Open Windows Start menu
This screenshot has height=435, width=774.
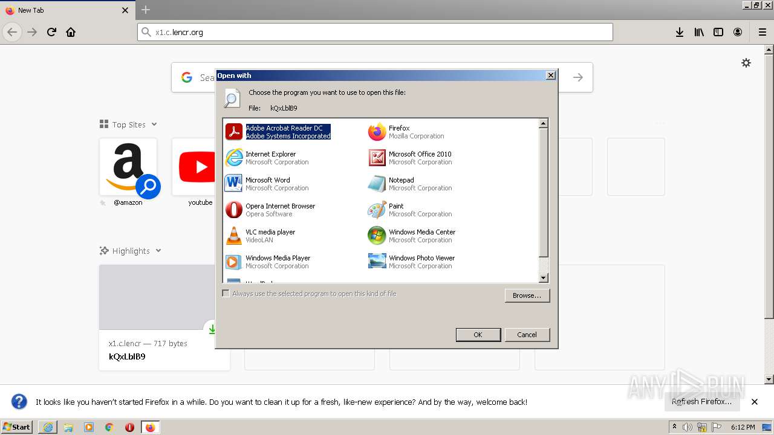17,427
